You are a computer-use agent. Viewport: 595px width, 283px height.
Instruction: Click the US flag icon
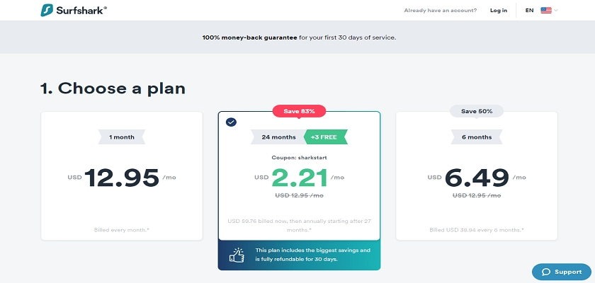[546, 10]
